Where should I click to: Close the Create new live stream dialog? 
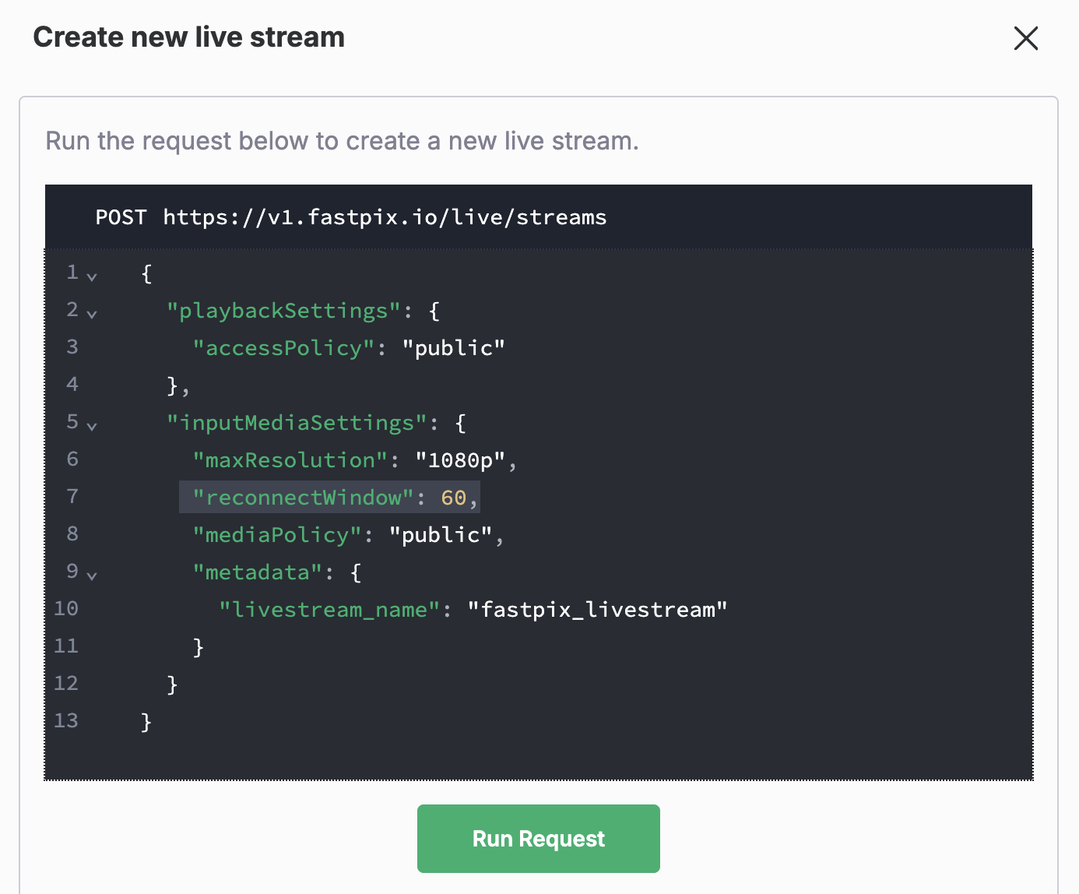pyautogui.click(x=1026, y=37)
